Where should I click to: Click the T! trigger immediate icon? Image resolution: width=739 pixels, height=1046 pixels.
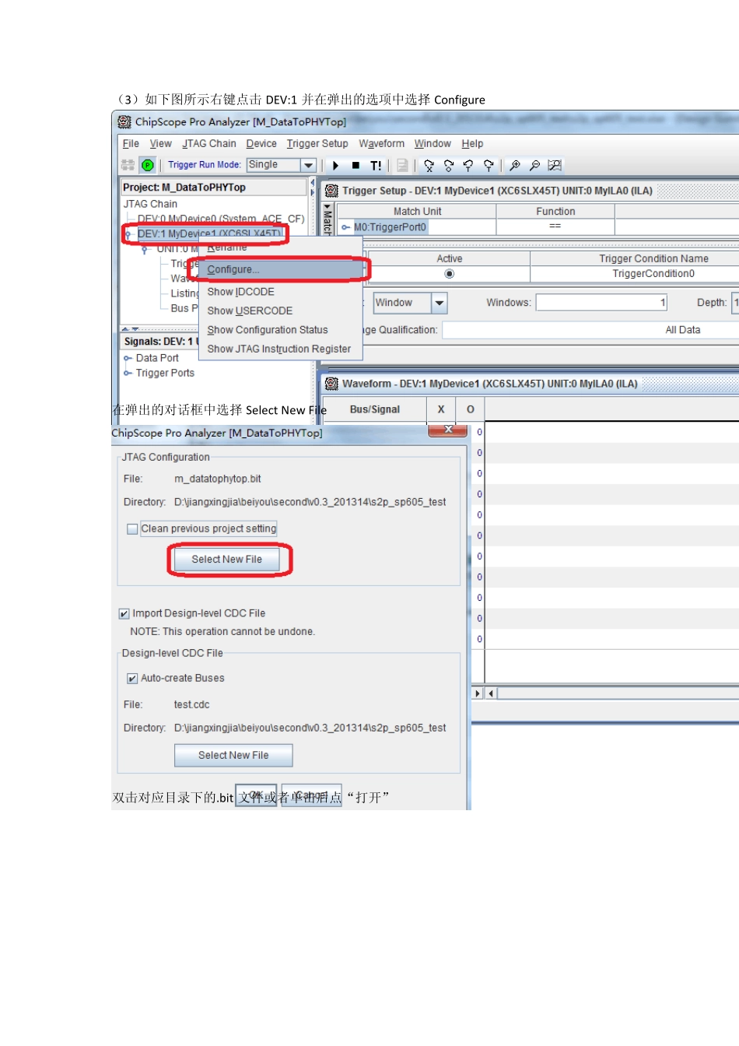[x=376, y=166]
